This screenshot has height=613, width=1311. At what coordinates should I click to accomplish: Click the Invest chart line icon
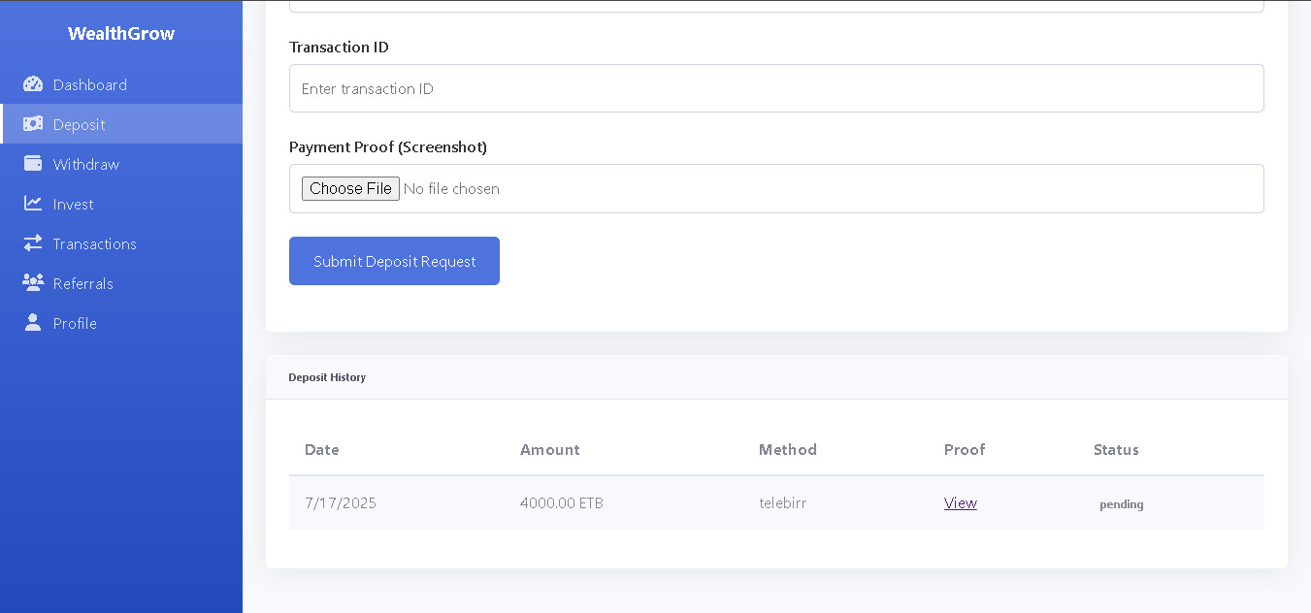33,204
